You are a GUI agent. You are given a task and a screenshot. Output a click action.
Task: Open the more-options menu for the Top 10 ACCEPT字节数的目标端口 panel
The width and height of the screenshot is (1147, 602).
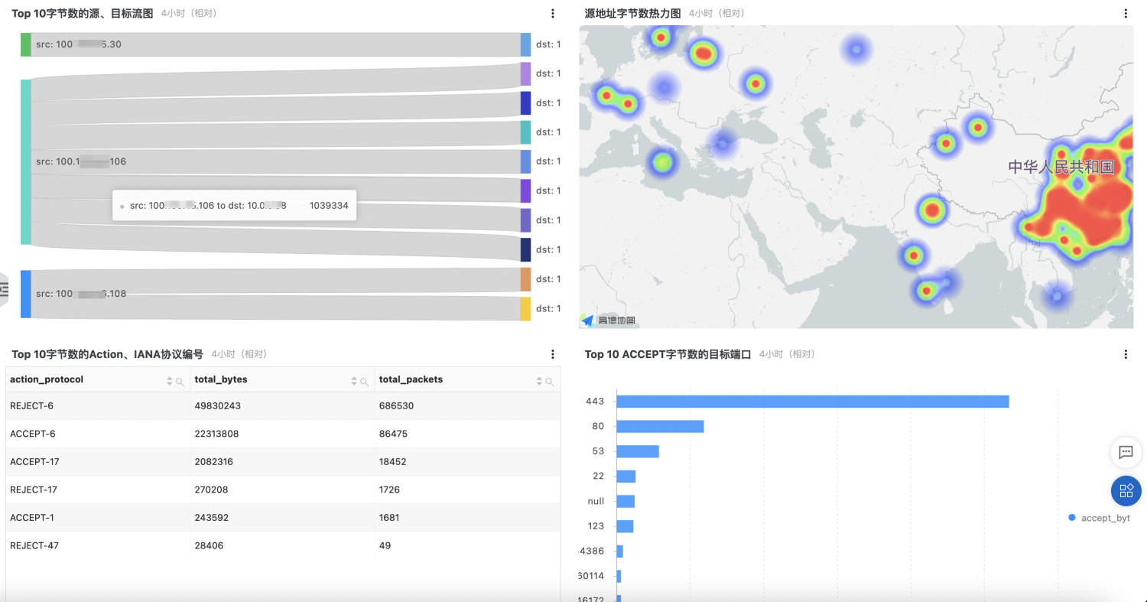tap(1126, 354)
